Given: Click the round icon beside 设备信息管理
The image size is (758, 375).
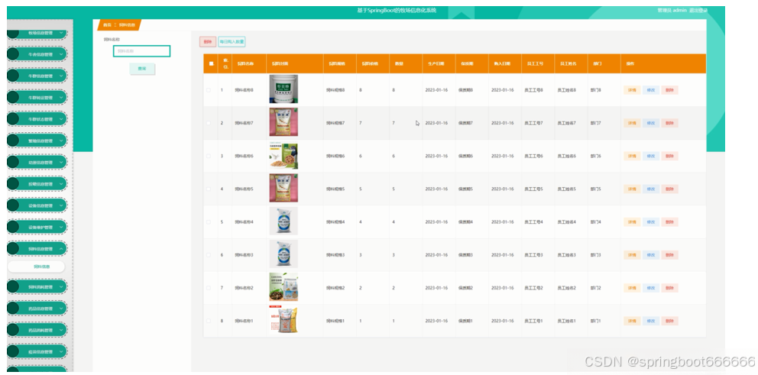Looking at the screenshot, I should [13, 205].
